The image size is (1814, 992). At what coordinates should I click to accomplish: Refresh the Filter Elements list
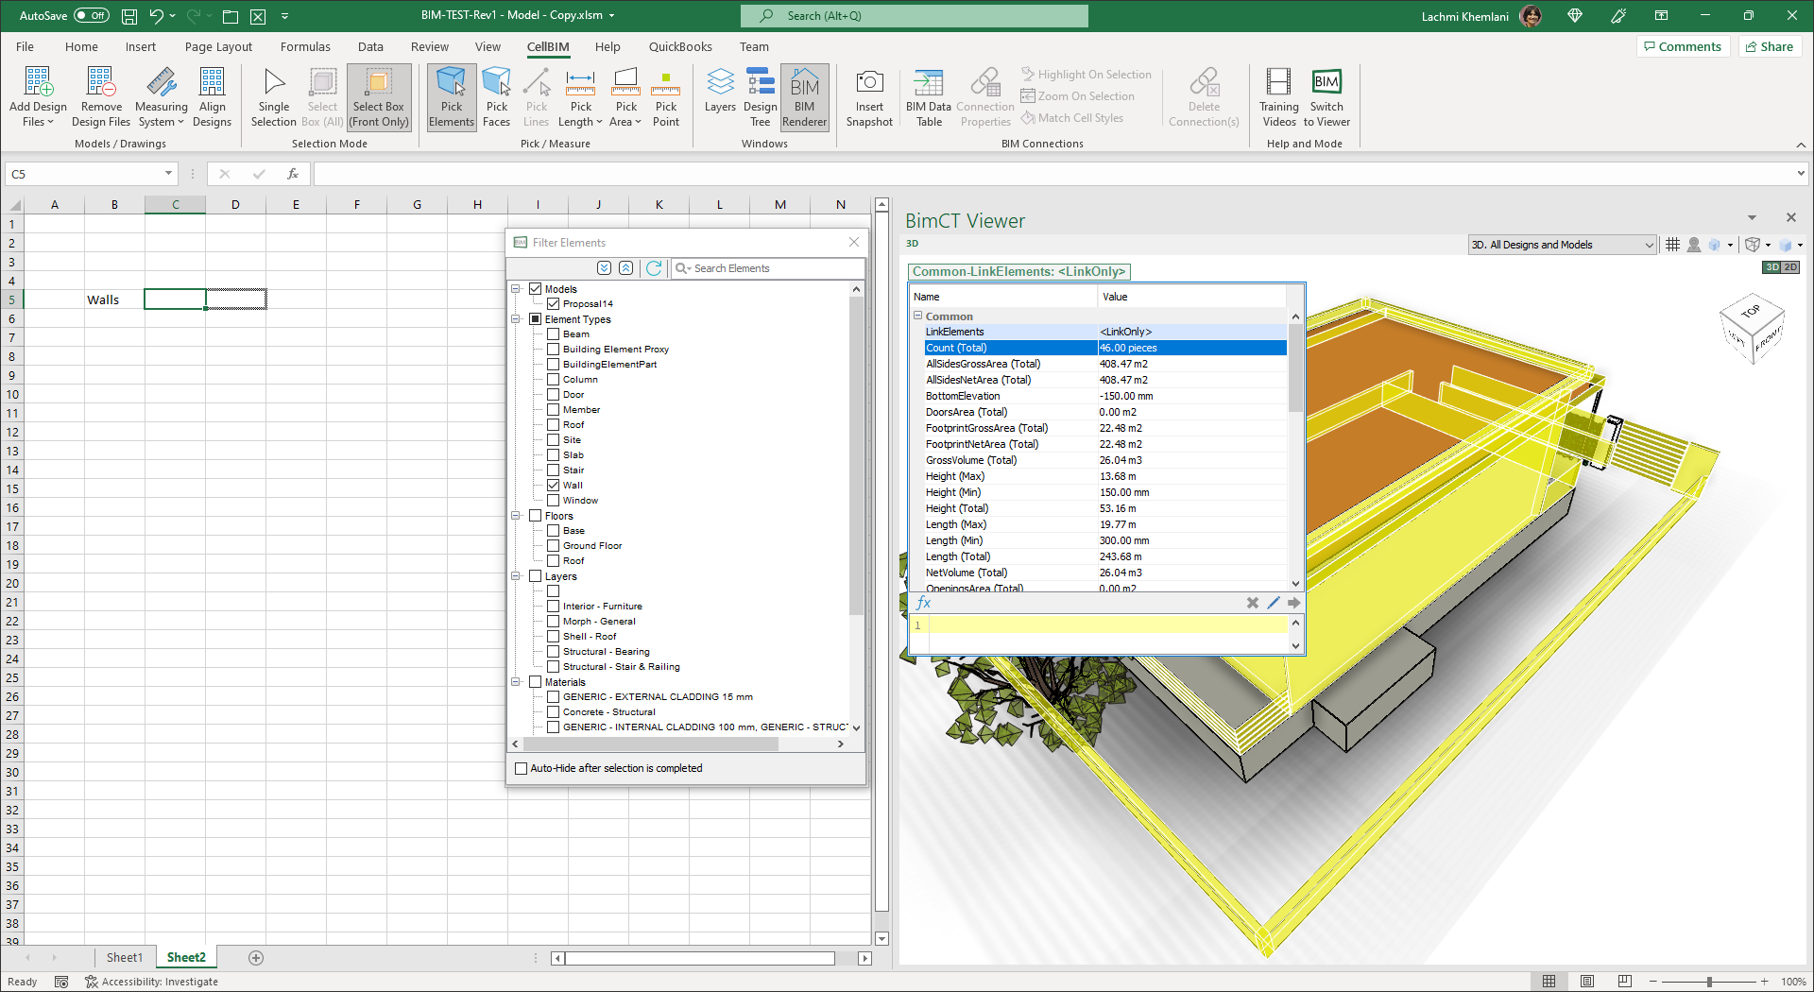pos(654,268)
